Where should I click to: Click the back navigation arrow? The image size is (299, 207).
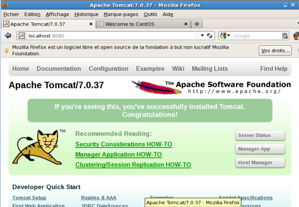[x=8, y=36]
